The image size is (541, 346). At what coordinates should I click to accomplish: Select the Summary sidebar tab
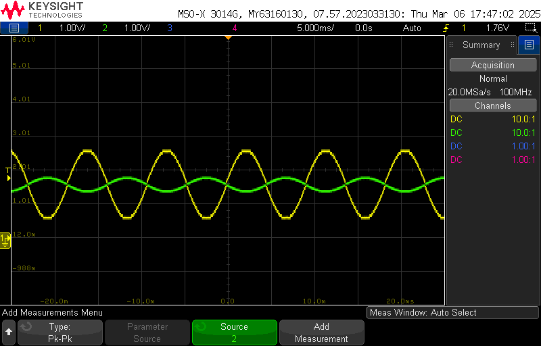pyautogui.click(x=481, y=45)
